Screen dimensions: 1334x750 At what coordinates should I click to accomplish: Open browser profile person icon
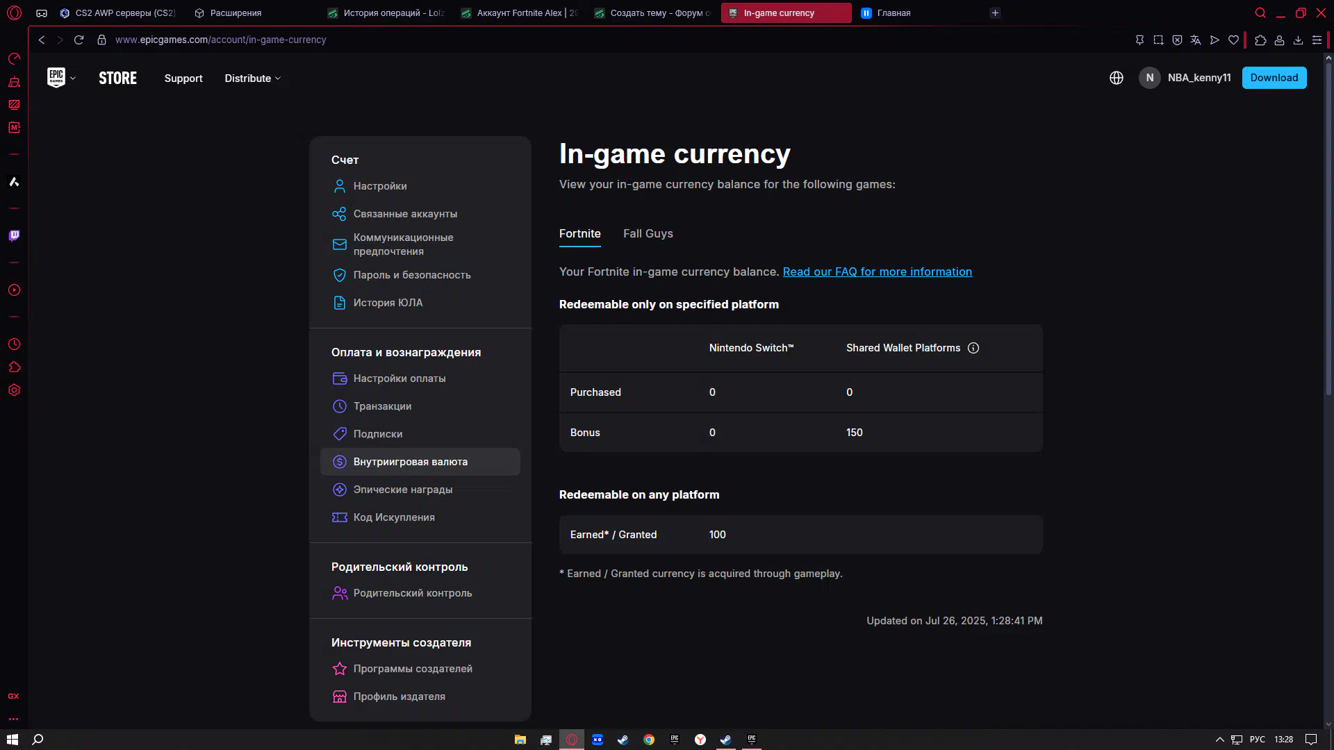point(1279,40)
